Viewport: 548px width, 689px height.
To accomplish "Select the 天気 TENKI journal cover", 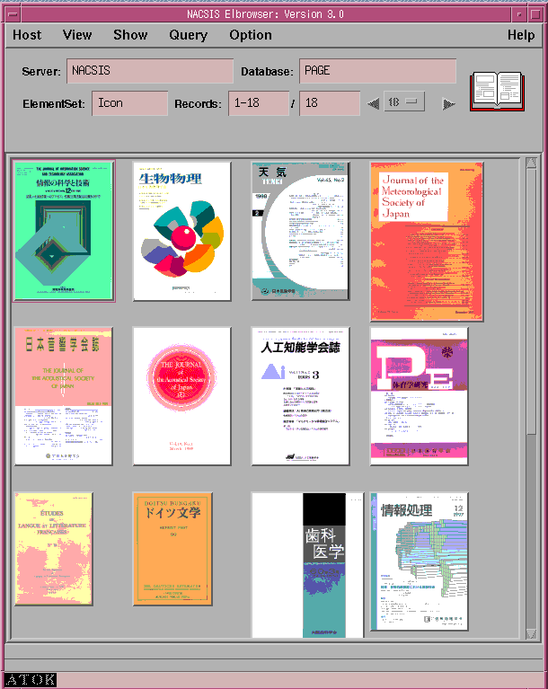I will tap(301, 231).
